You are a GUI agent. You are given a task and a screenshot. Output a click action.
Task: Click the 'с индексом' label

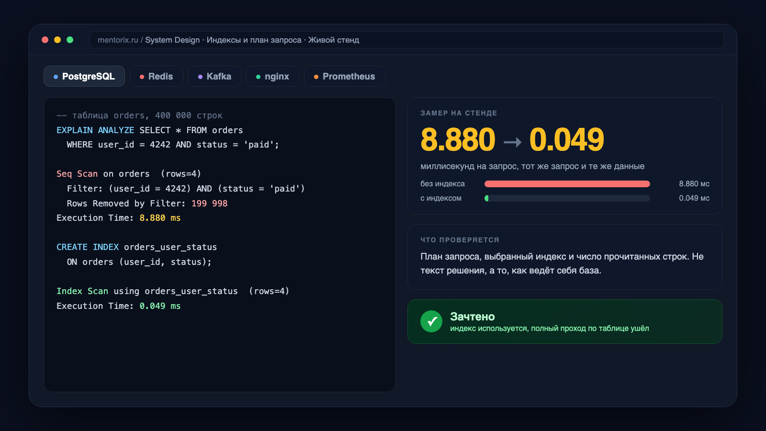[x=441, y=198]
